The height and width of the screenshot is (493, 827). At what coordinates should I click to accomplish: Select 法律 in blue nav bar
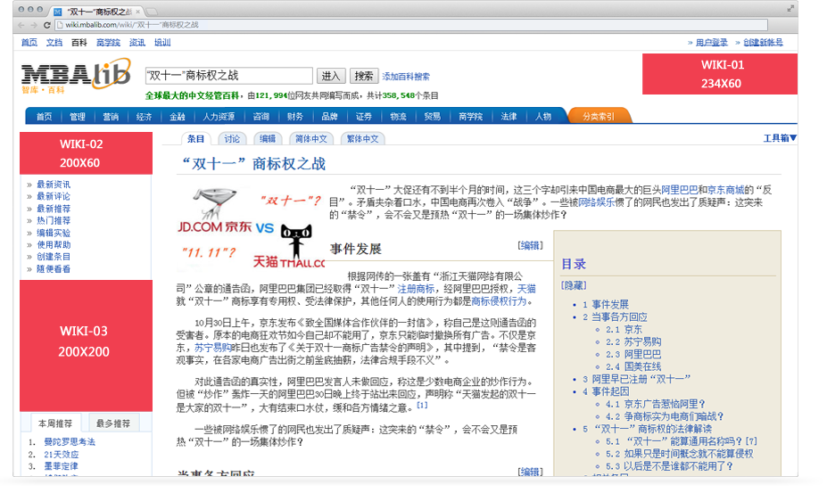click(x=509, y=117)
